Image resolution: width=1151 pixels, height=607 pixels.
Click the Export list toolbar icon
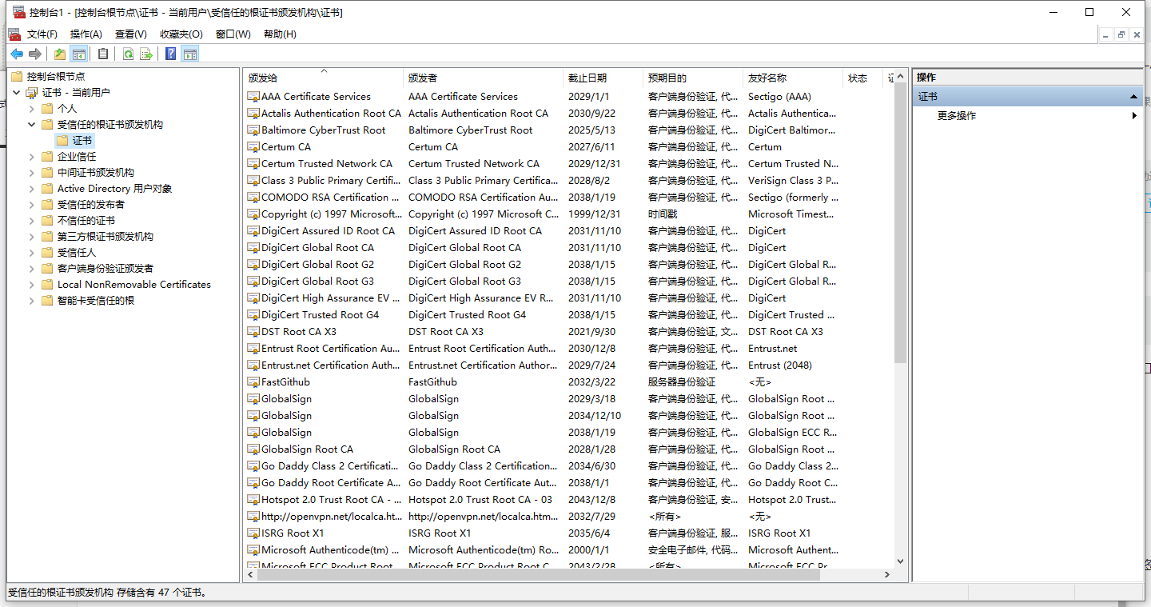coord(146,54)
